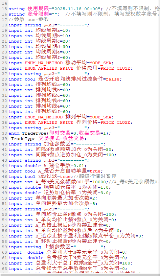The image size is (161, 276).
Task: Click the value 400 on line 42
Action: [x=110, y=155]
